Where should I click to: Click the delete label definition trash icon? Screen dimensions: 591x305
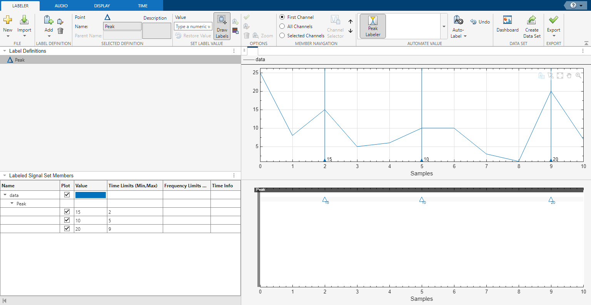pos(60,31)
